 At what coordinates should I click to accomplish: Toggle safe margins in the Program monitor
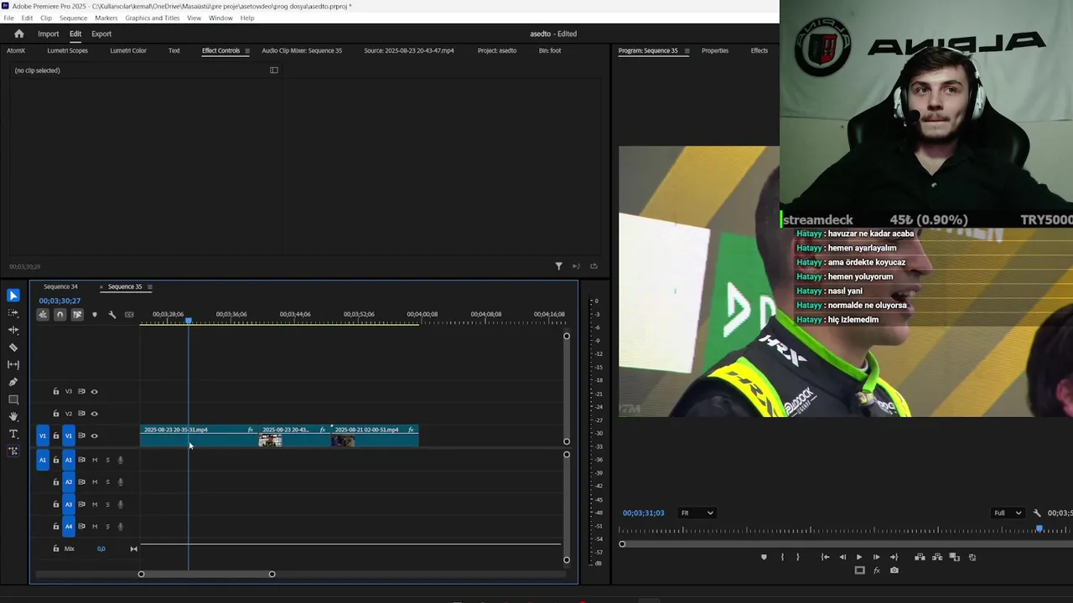(859, 570)
